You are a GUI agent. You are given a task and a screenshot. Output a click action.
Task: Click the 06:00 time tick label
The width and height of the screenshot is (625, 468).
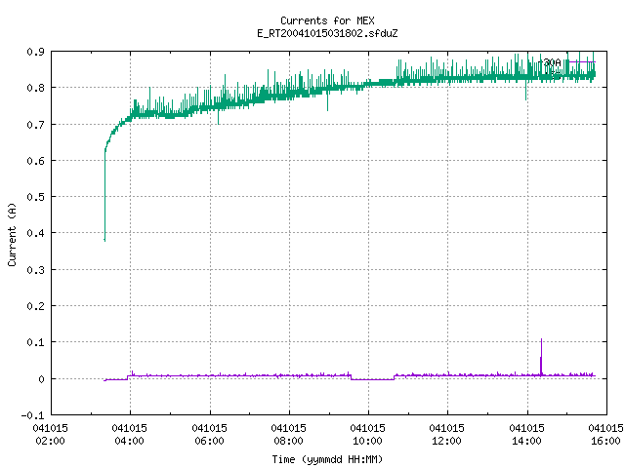coord(209,441)
